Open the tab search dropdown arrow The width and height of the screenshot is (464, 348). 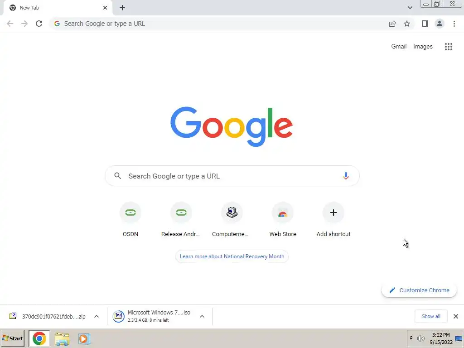410,8
